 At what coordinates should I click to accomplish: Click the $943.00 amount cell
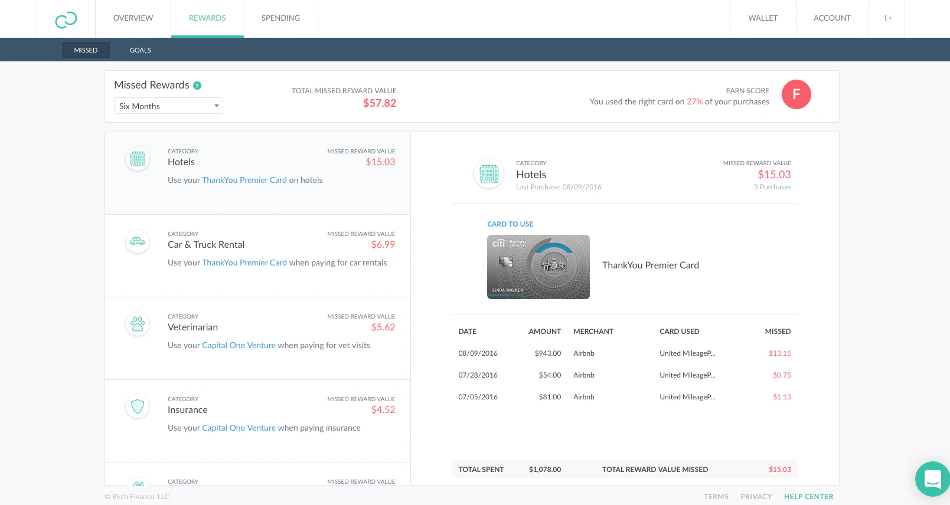[547, 353]
